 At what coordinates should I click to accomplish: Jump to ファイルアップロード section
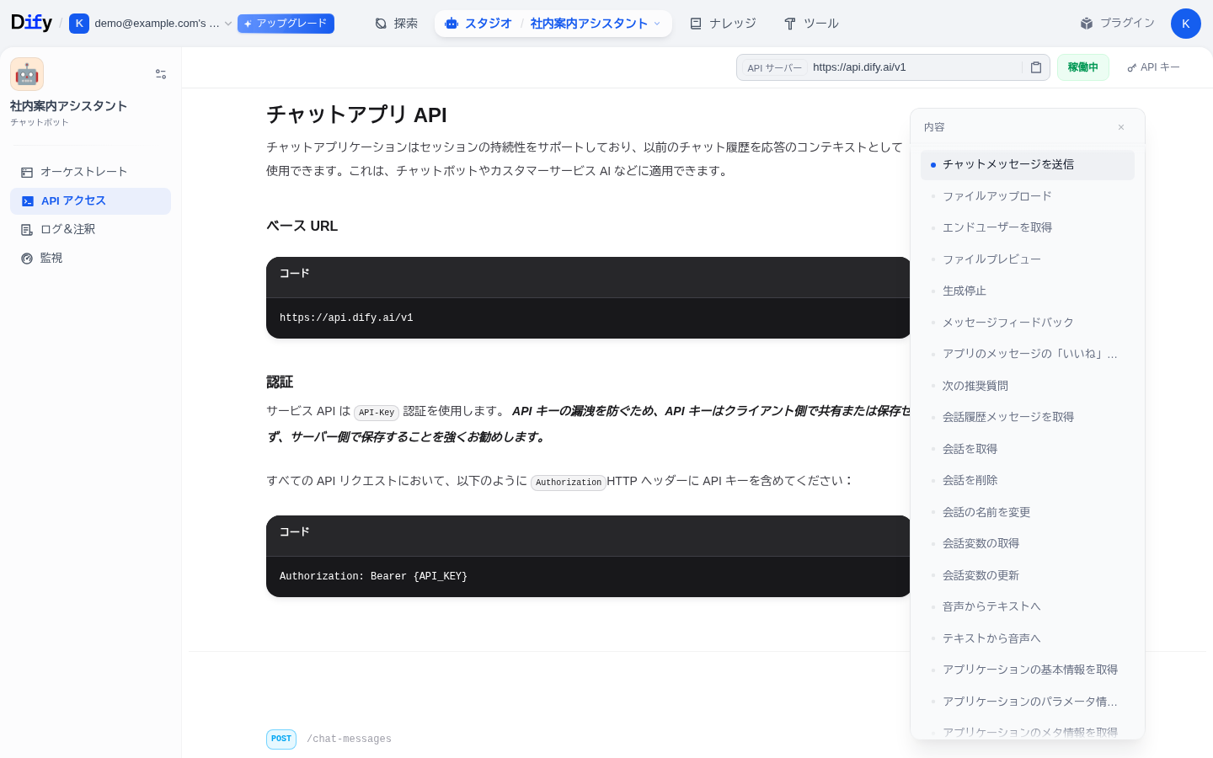point(1028,196)
